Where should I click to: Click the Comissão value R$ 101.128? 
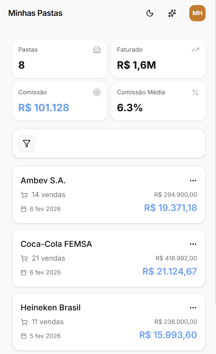(43, 107)
